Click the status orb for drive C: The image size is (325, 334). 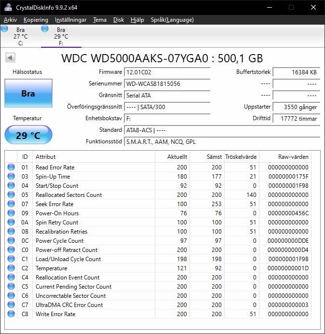pos(4,28)
